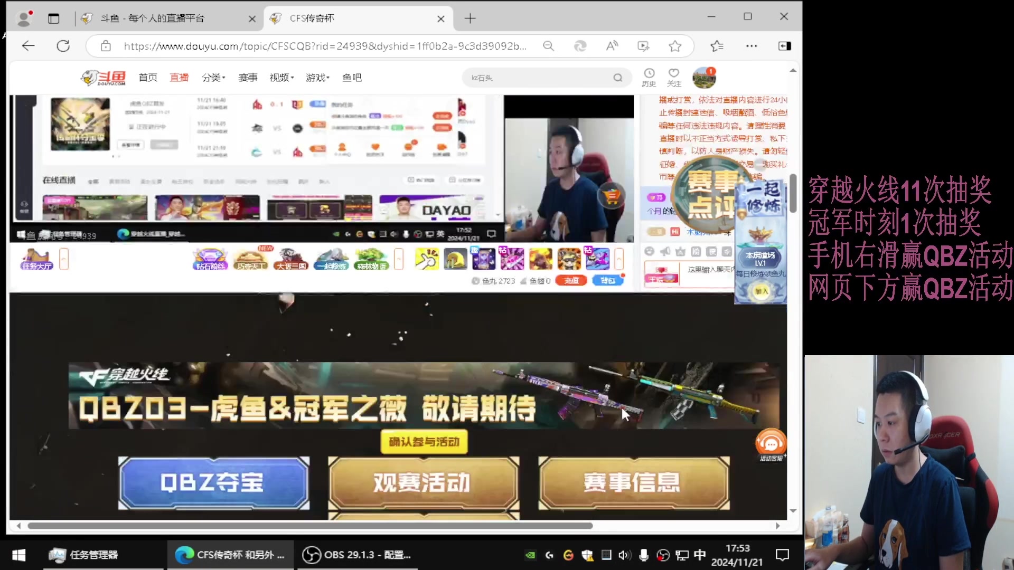Switch to the CFS传奇杯 tab
This screenshot has width=1014, height=570.
tap(353, 18)
